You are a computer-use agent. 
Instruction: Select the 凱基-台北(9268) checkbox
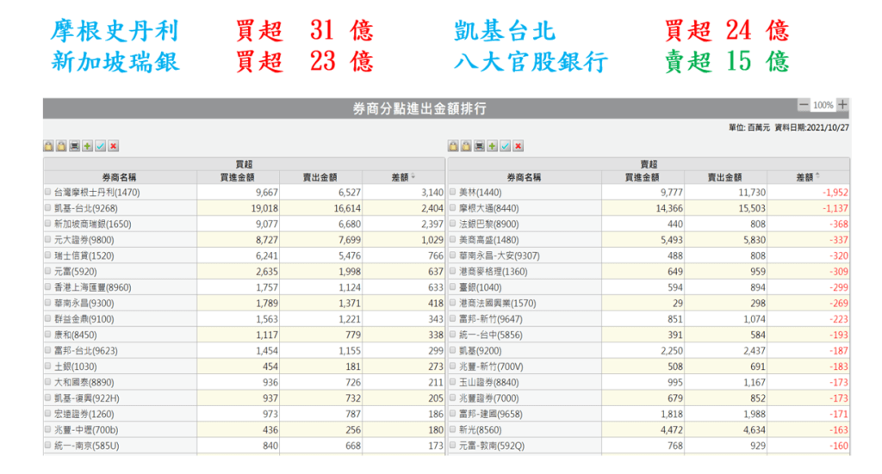click(48, 208)
